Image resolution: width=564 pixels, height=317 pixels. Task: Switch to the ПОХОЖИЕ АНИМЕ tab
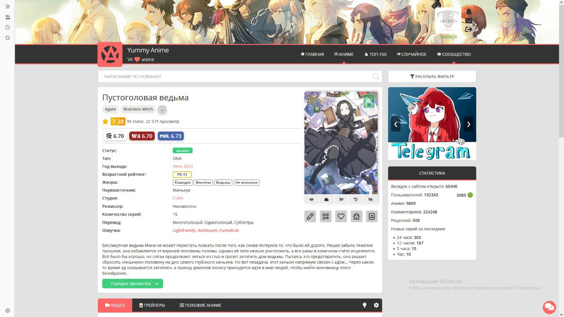coord(200,305)
